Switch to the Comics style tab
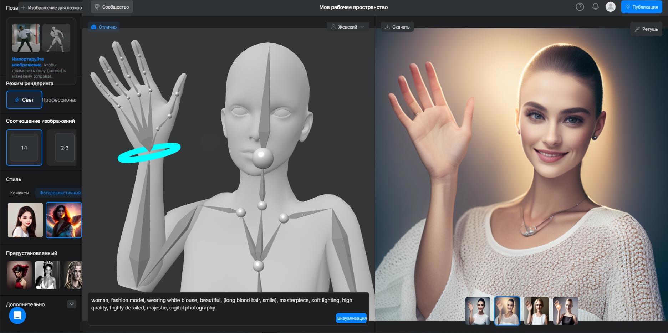668x333 pixels. pos(20,193)
